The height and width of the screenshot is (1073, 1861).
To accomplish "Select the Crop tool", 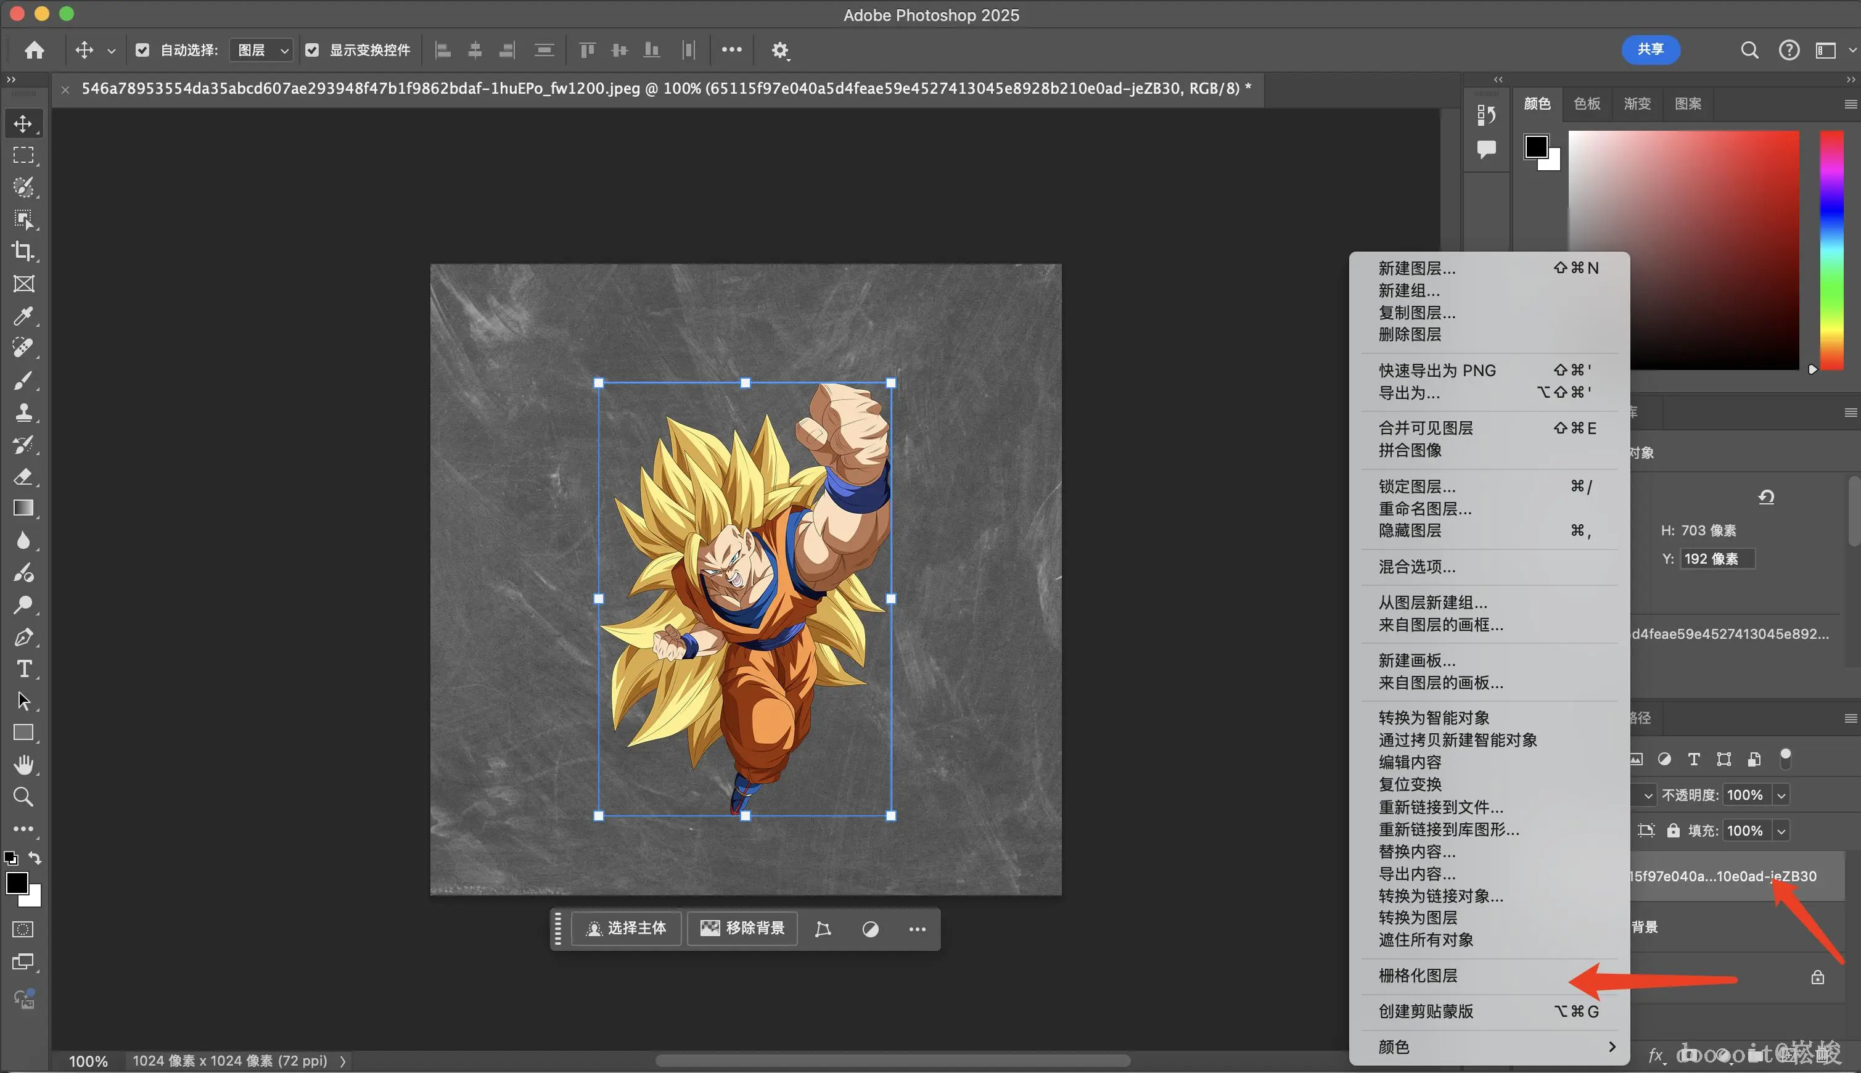I will (23, 252).
